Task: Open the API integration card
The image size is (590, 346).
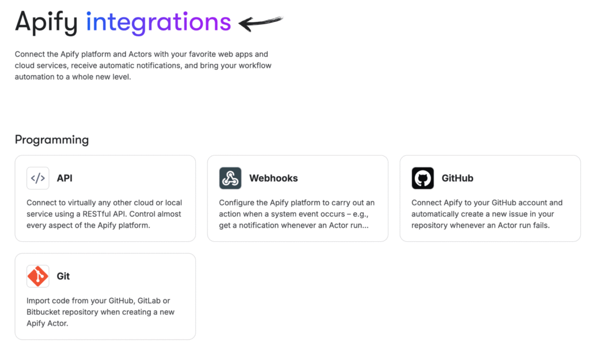Action: (x=105, y=198)
